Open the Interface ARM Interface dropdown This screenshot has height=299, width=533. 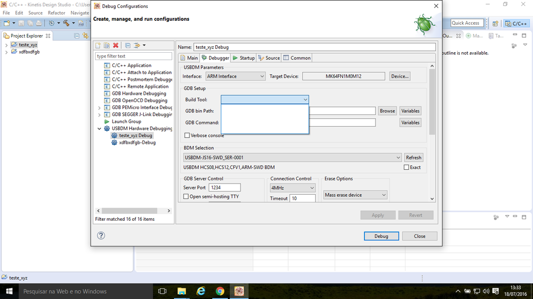tap(235, 76)
